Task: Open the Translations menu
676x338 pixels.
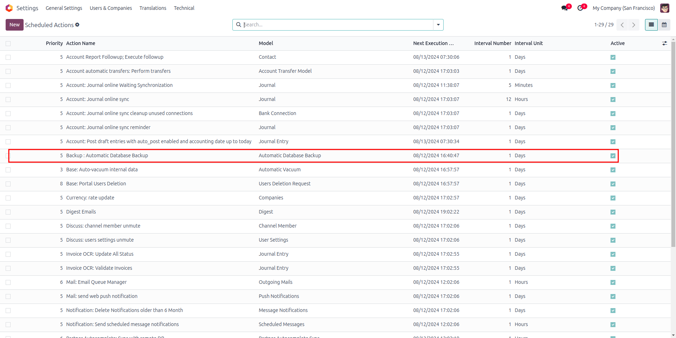Action: tap(153, 8)
